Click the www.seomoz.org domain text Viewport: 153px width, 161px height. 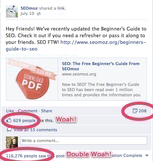coord(79,74)
